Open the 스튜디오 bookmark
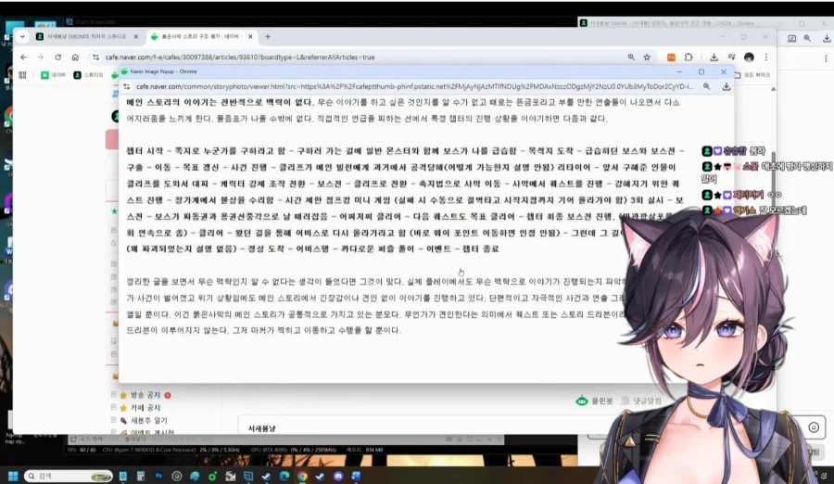The image size is (834, 484). [88, 75]
